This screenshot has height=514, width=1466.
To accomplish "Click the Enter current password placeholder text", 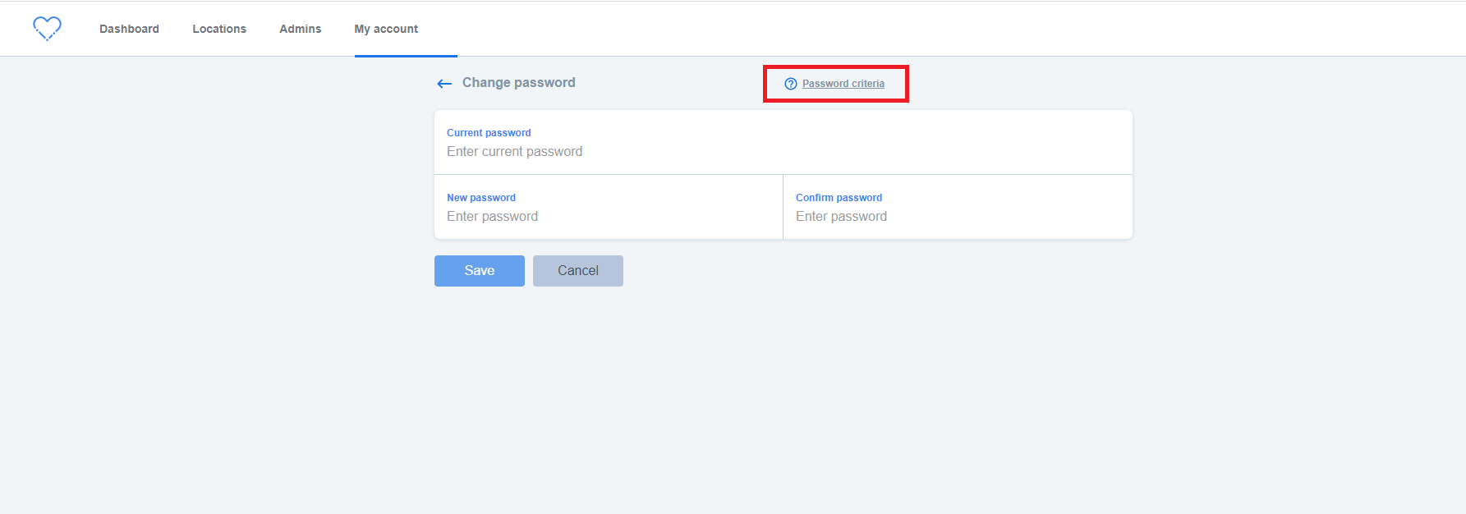I will pos(514,151).
